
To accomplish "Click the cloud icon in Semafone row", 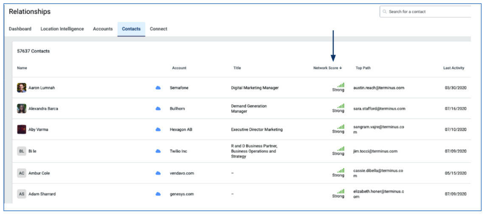I will coord(158,88).
